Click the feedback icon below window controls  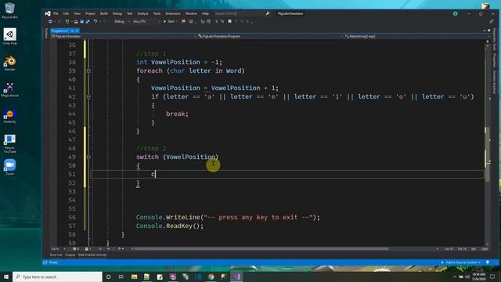tap(492, 21)
